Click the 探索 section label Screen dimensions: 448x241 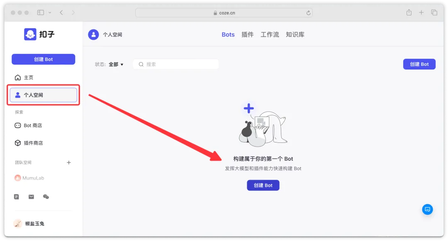pos(19,112)
